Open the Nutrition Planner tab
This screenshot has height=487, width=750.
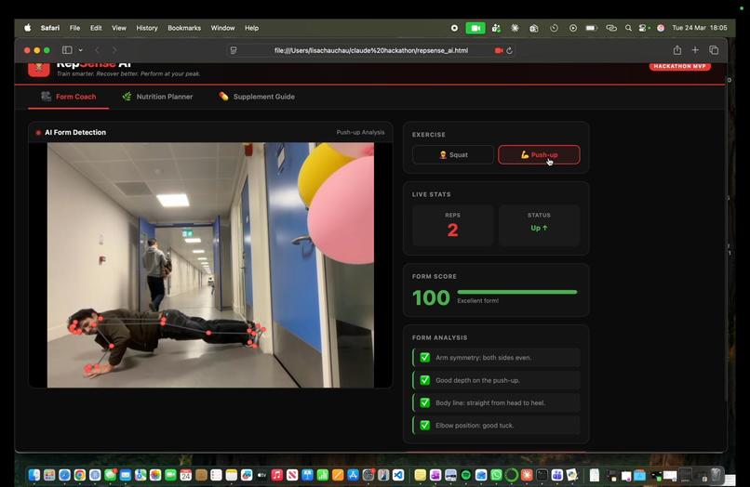157,97
